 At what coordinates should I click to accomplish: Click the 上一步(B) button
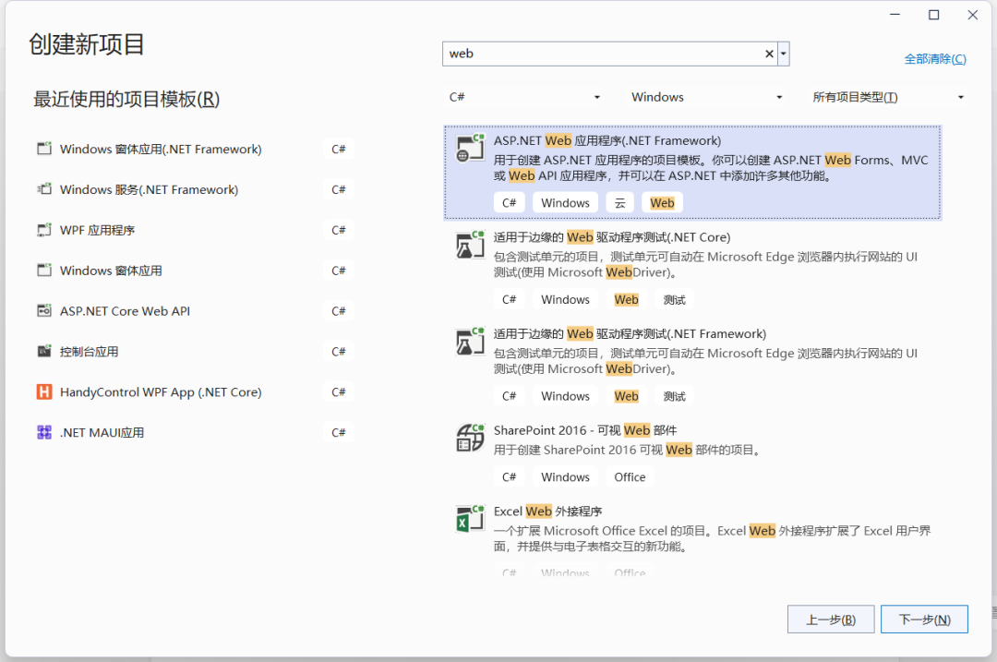[831, 620]
